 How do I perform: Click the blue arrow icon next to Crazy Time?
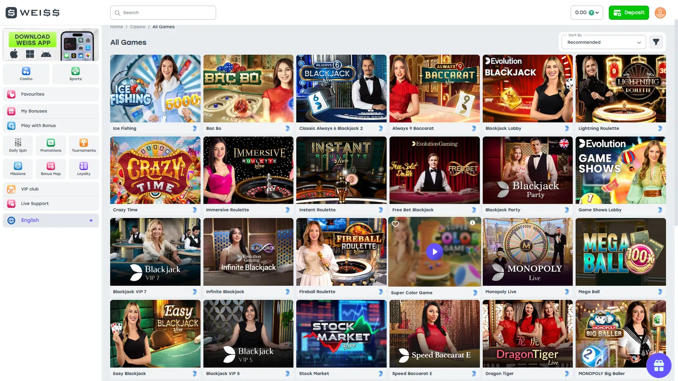coord(195,210)
